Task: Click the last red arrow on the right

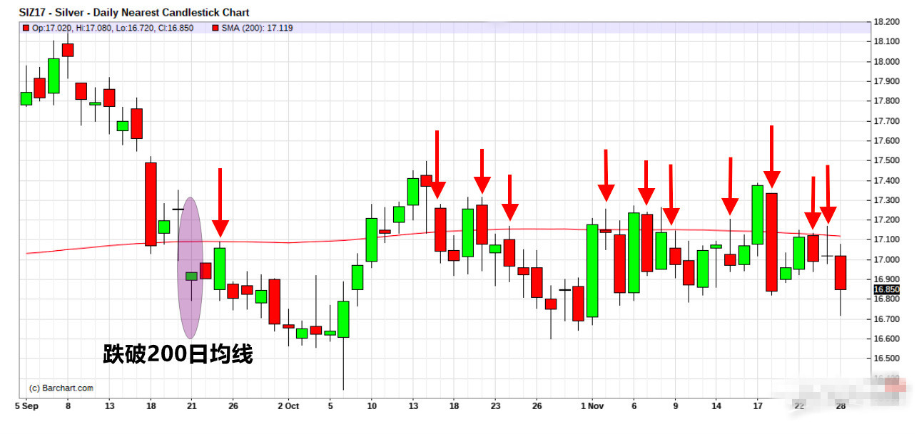Action: [x=828, y=195]
